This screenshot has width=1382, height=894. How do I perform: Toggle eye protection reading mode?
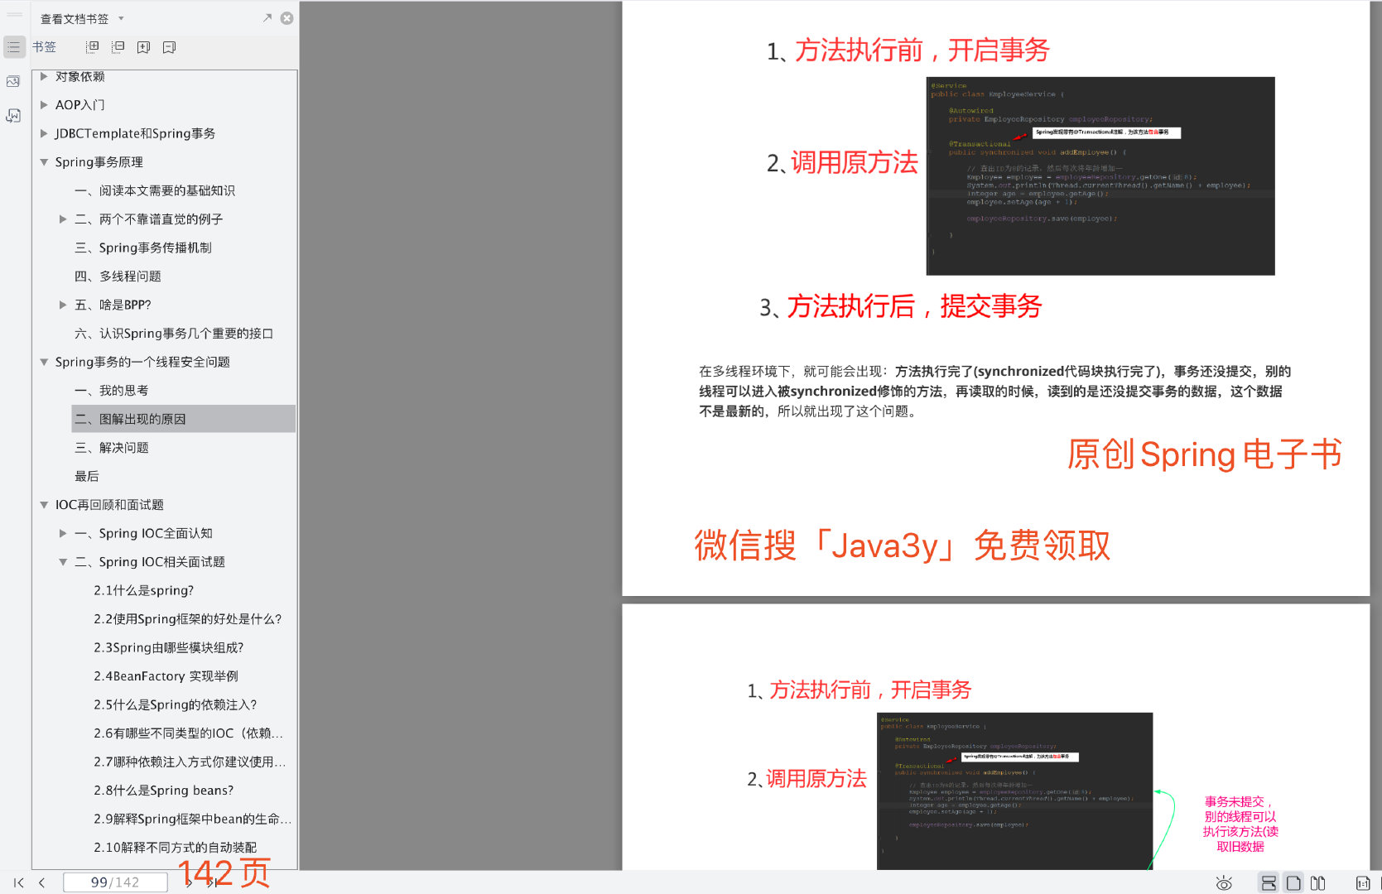(1224, 882)
